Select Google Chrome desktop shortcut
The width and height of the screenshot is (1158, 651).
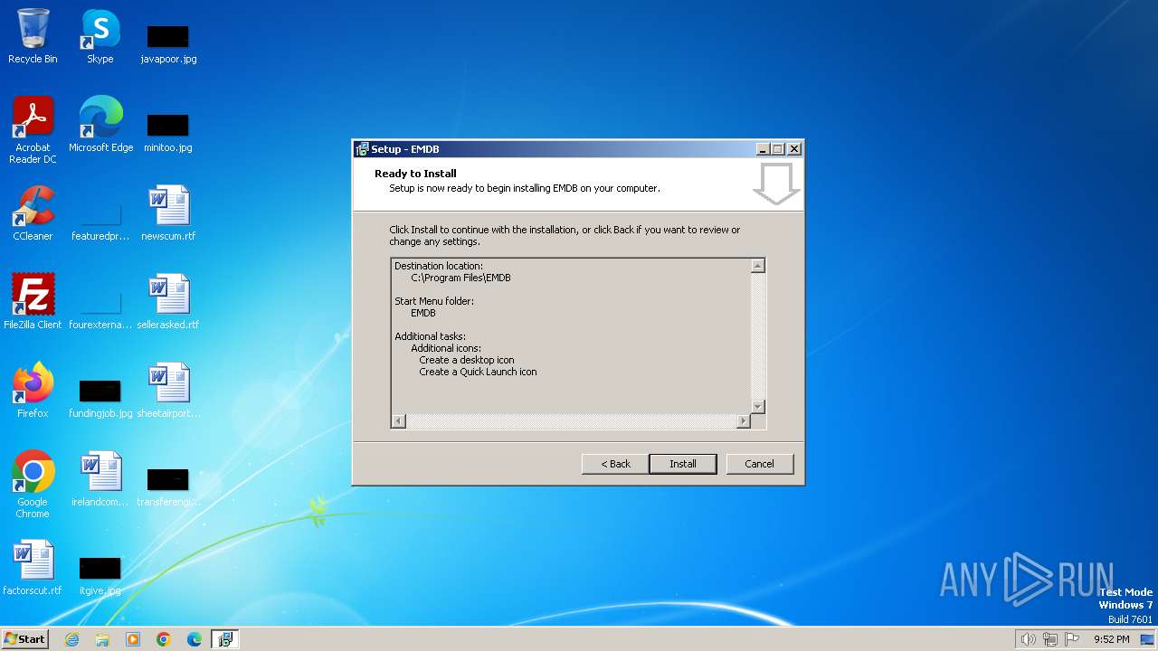33,485
